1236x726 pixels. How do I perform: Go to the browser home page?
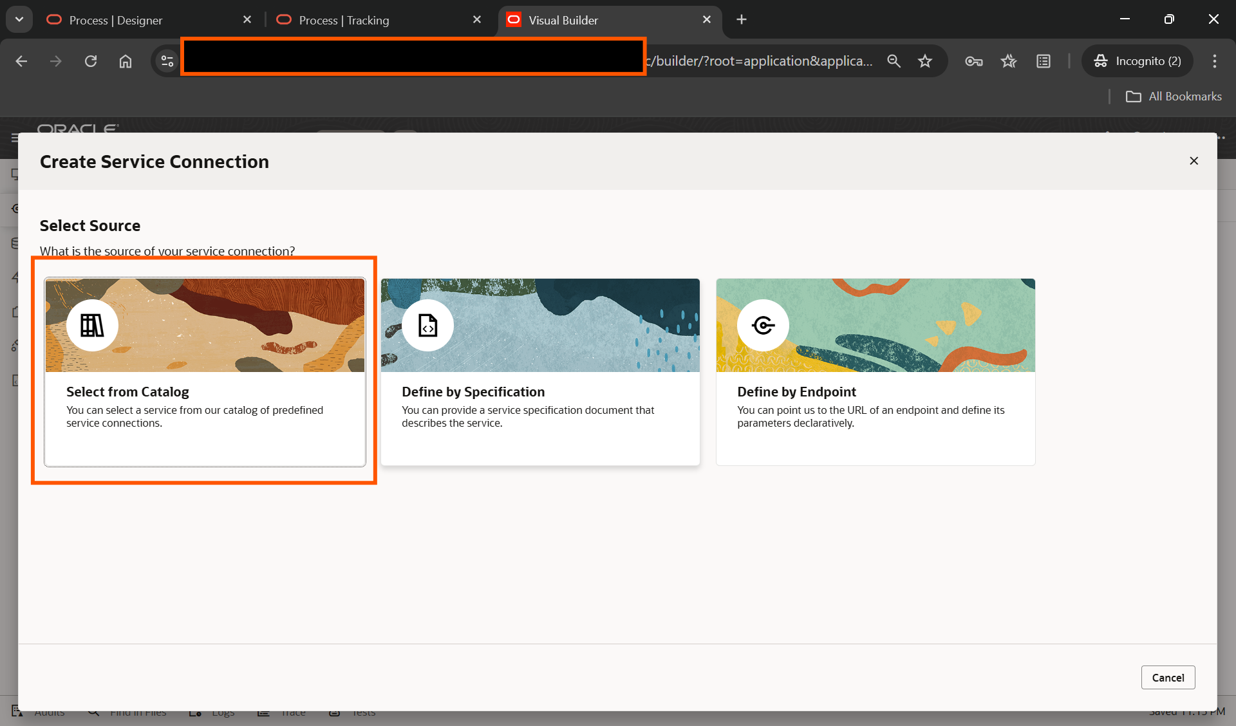126,61
